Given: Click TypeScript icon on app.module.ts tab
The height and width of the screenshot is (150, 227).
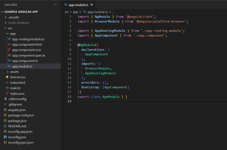Looking at the screenshot, I should pyautogui.click(x=66, y=5).
